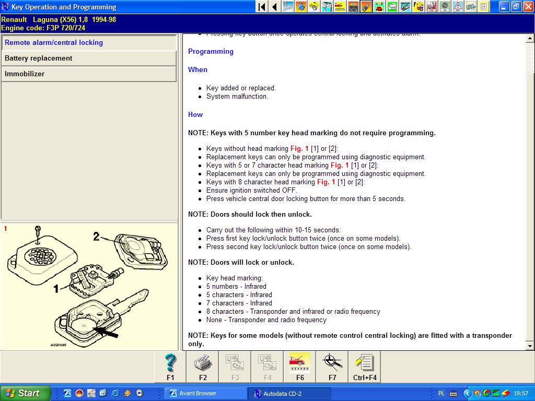Image resolution: width=535 pixels, height=401 pixels.
Task: Click the F6 red car vehicle selection button
Action: (300, 367)
